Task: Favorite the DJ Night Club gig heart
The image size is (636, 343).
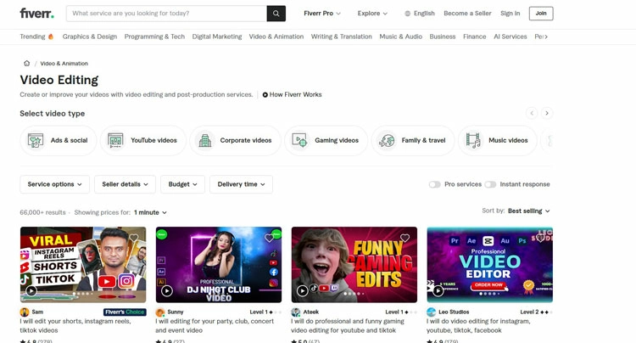Action: [269, 238]
